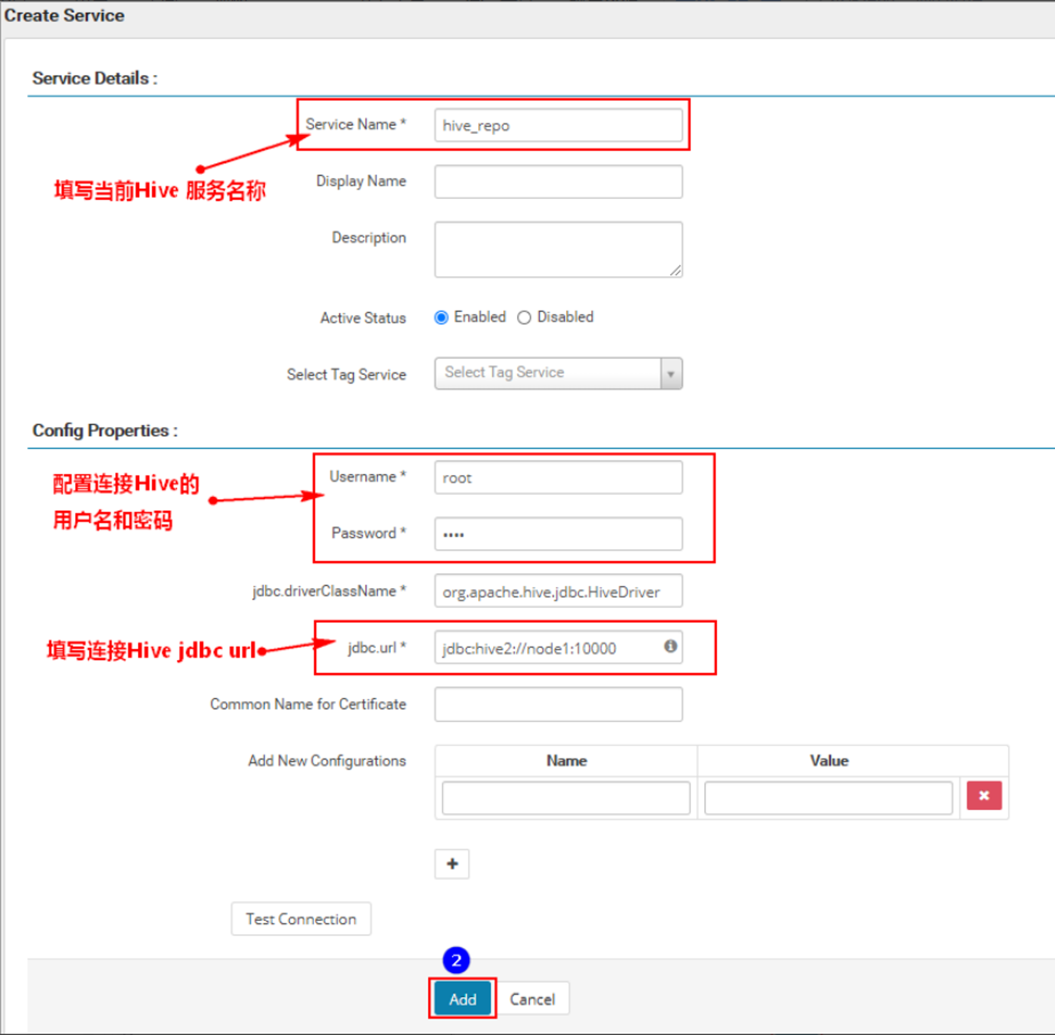Click the Description label
This screenshot has width=1055, height=1035.
point(369,238)
